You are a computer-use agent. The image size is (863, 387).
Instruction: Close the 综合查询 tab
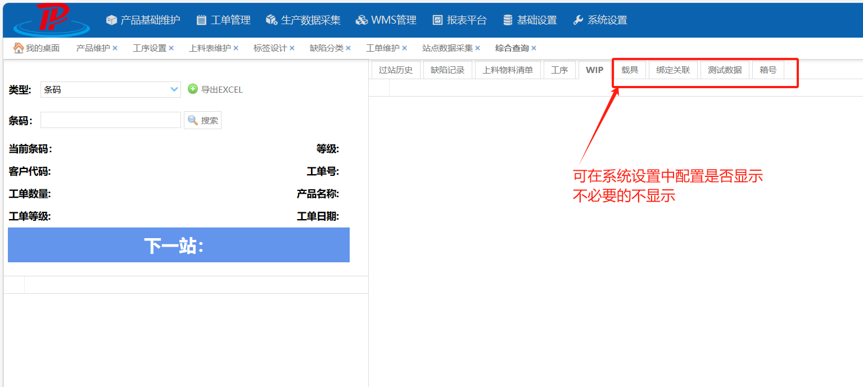pos(534,48)
